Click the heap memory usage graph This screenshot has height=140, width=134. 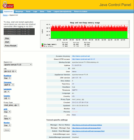coord(85,34)
